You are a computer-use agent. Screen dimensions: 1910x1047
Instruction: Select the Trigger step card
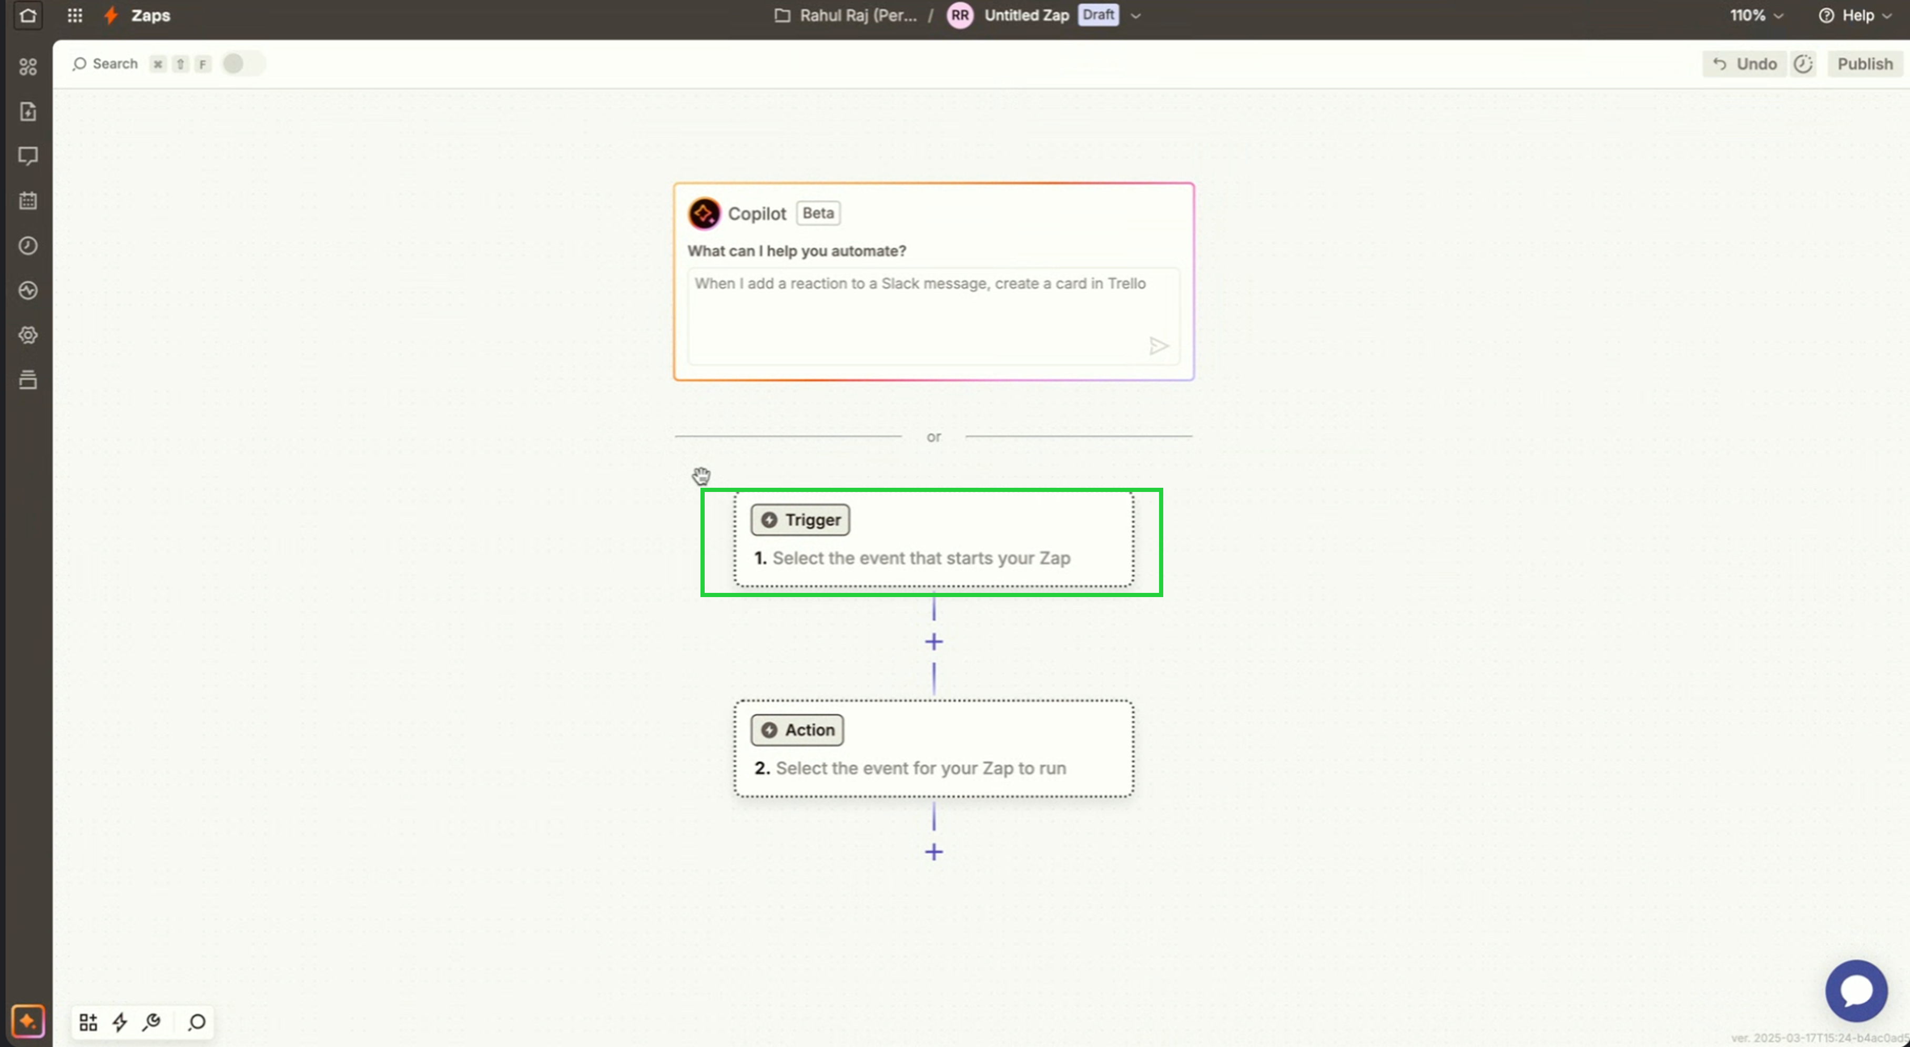point(933,539)
